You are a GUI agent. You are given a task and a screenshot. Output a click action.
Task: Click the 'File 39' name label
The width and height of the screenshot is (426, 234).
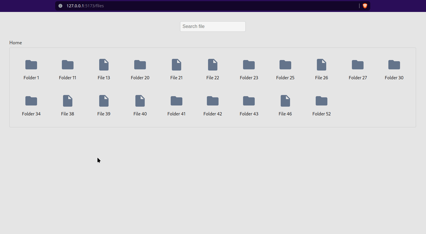(x=104, y=114)
